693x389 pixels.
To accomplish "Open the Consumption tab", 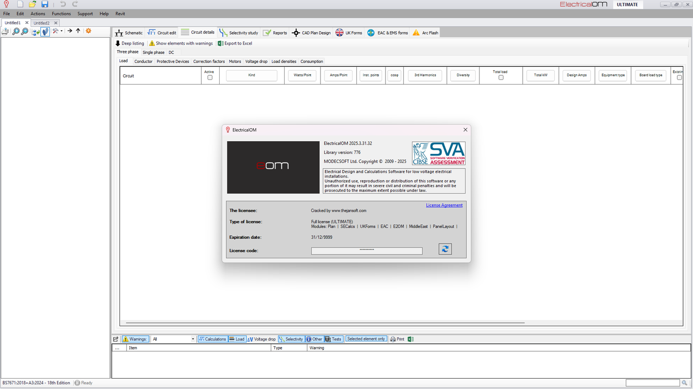I will point(312,62).
